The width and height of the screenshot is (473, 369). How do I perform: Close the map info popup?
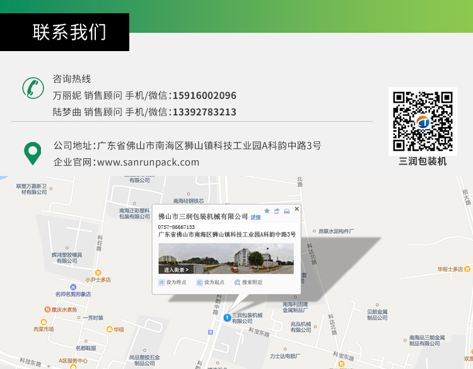pos(297,209)
